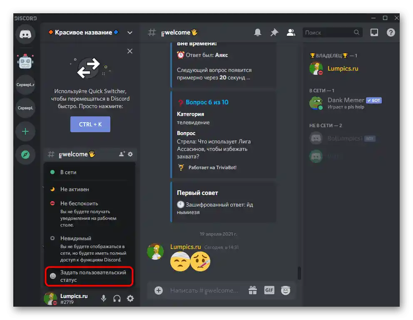Focus the message input field

(x=204, y=290)
